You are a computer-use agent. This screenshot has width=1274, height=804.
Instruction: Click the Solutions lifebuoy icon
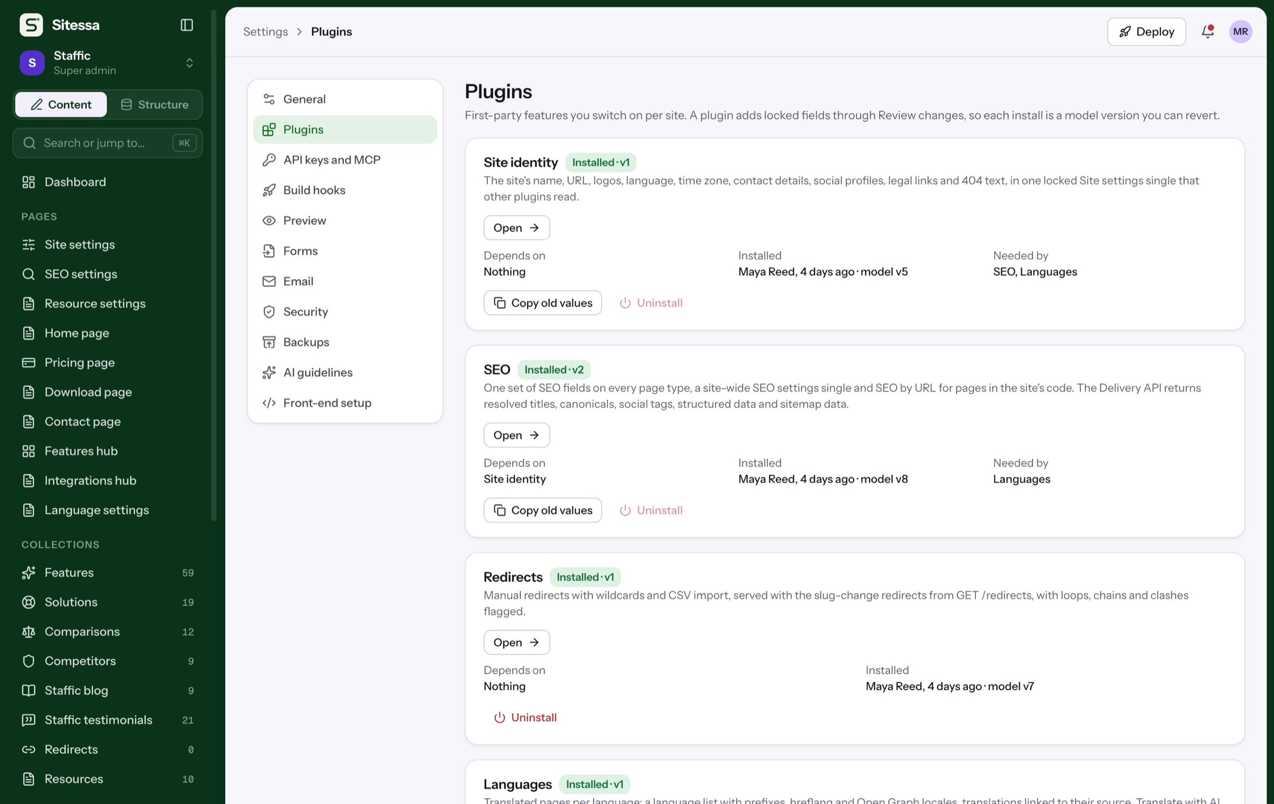tap(29, 602)
